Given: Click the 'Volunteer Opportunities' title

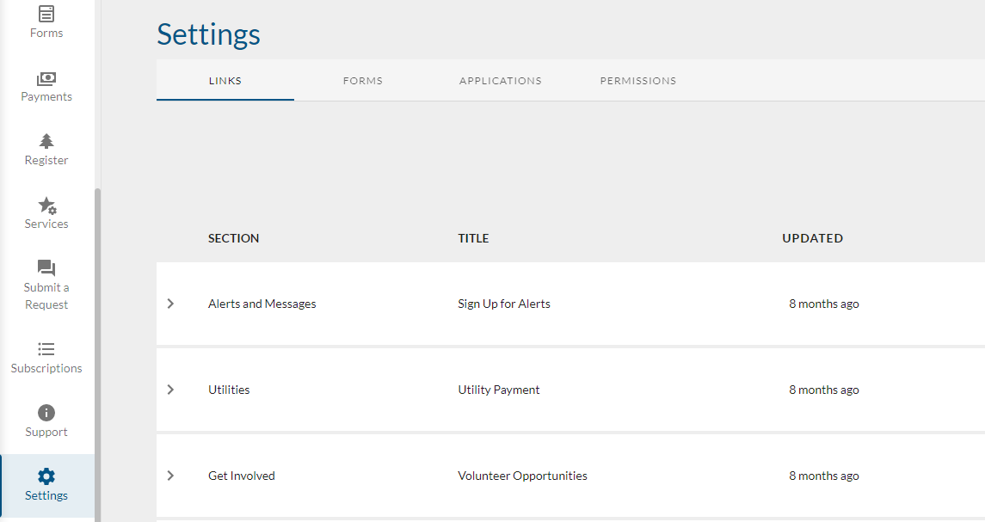Looking at the screenshot, I should coord(523,476).
